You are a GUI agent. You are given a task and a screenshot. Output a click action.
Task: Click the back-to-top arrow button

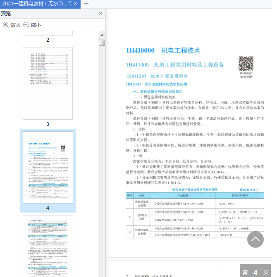coord(255,239)
